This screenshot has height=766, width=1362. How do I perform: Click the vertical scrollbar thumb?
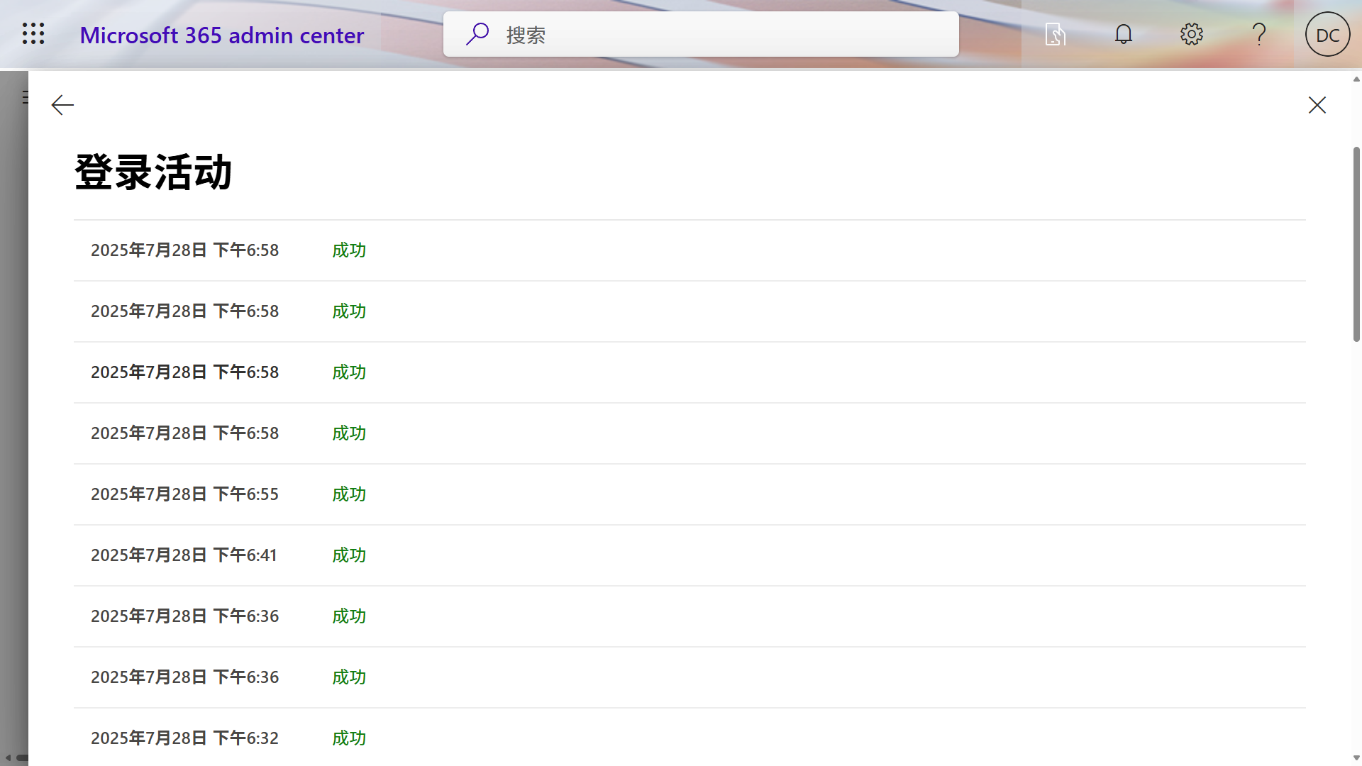pos(1356,245)
